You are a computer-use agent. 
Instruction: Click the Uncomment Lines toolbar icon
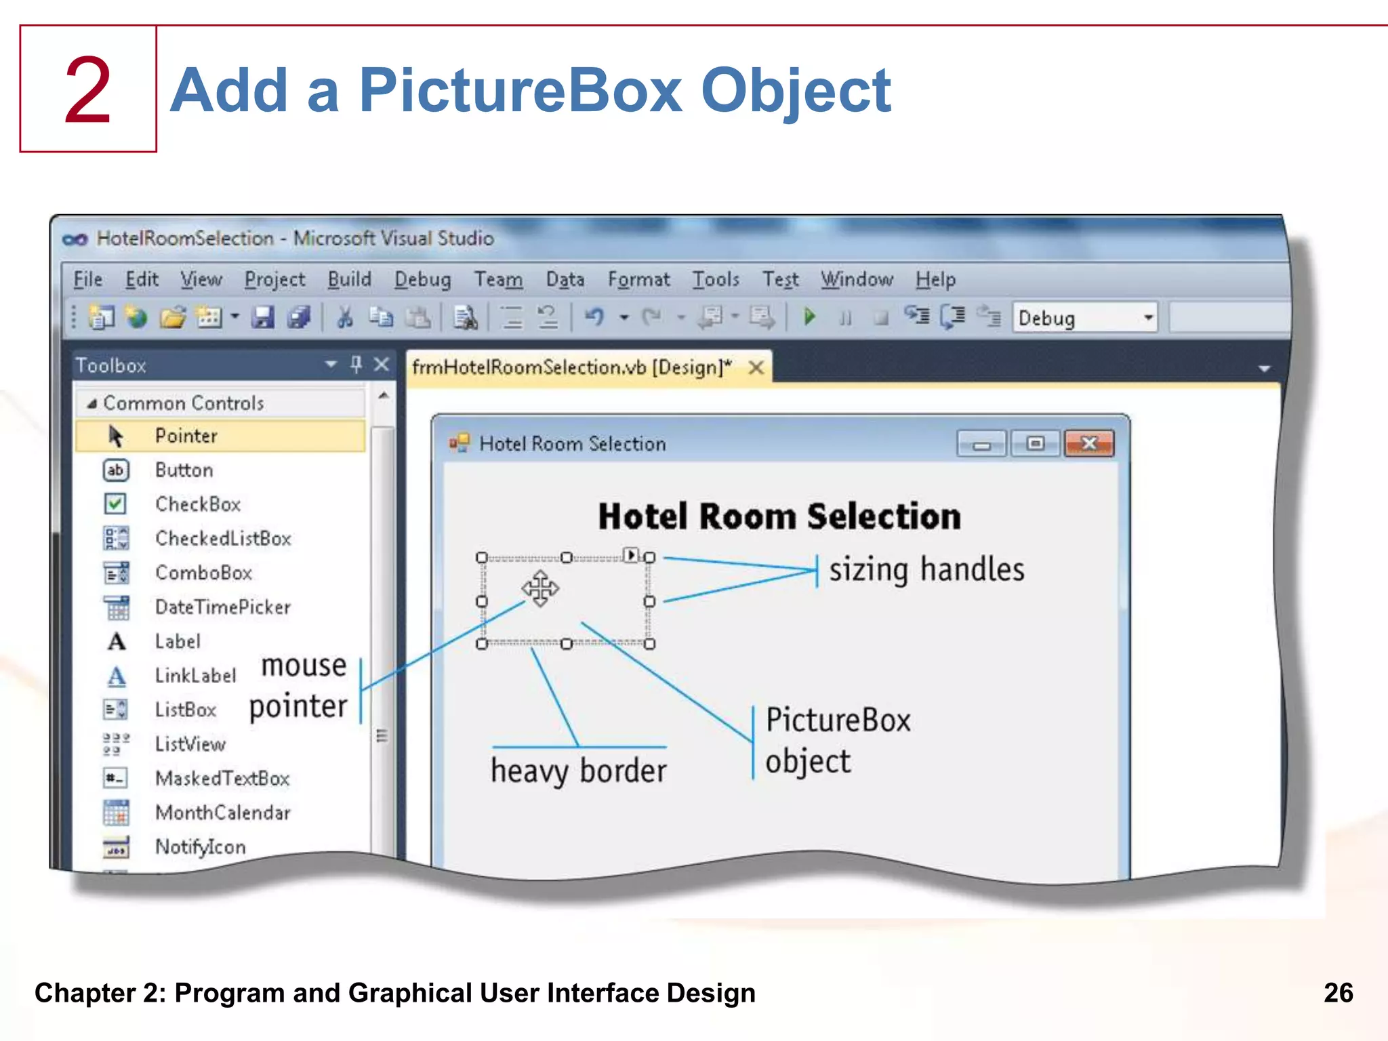coord(548,317)
